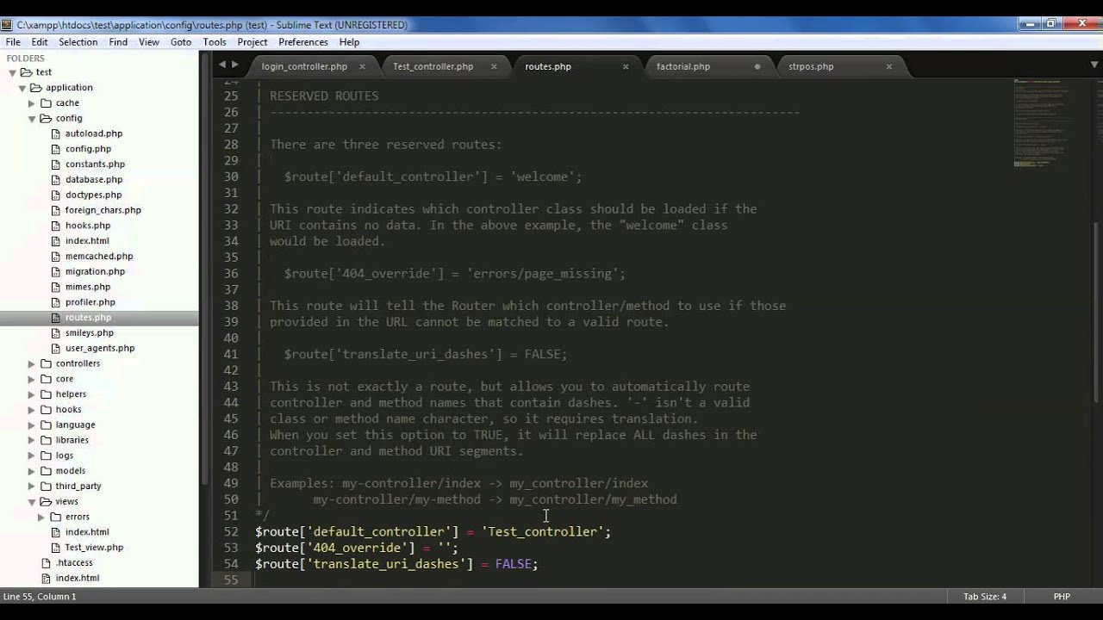Click the tab navigate-forward arrow
Viewport: 1103px width, 620px height.
pos(234,65)
